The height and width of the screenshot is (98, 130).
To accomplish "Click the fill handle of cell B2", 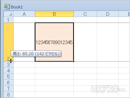I will click(73, 62).
